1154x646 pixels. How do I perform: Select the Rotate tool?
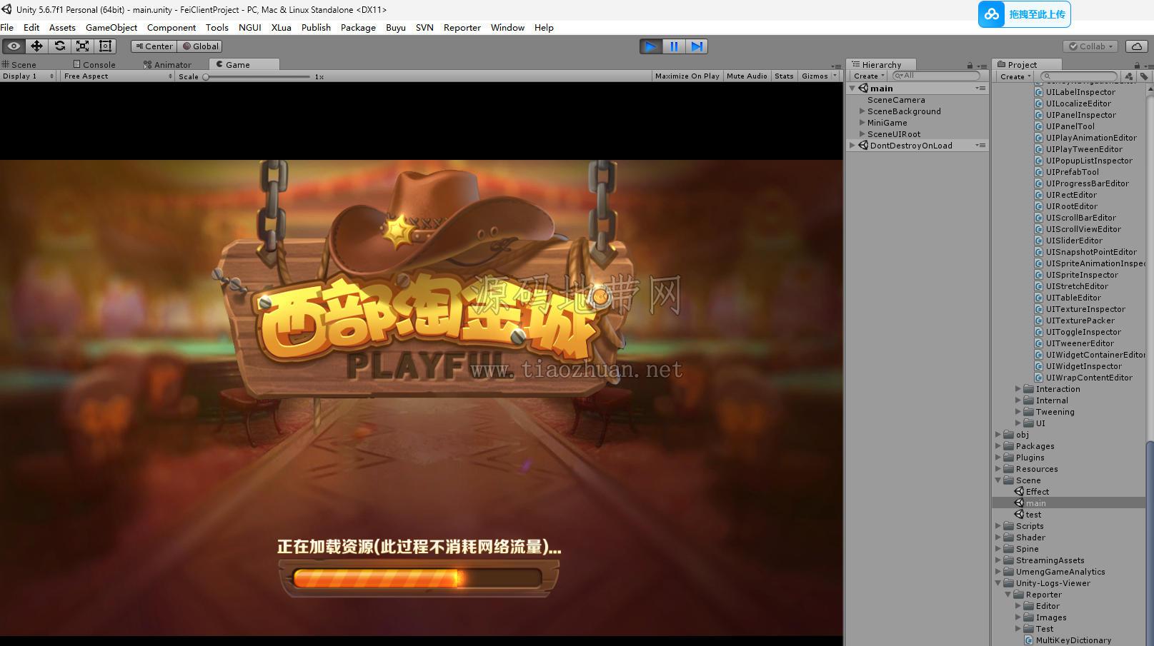point(59,46)
